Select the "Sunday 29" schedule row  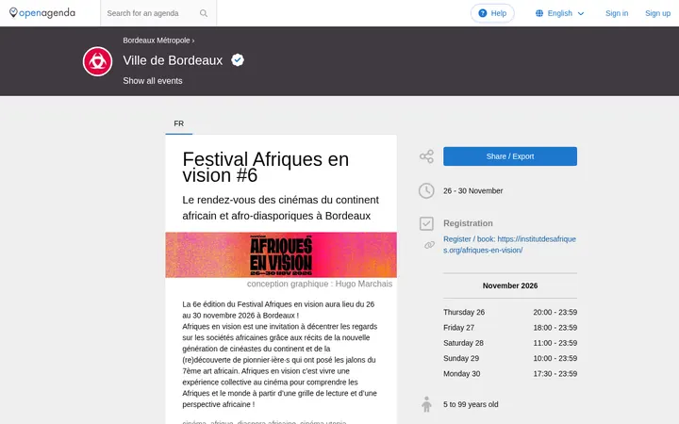[x=509, y=358]
